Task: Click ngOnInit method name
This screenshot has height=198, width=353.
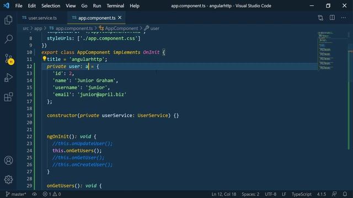Action: tap(58, 136)
